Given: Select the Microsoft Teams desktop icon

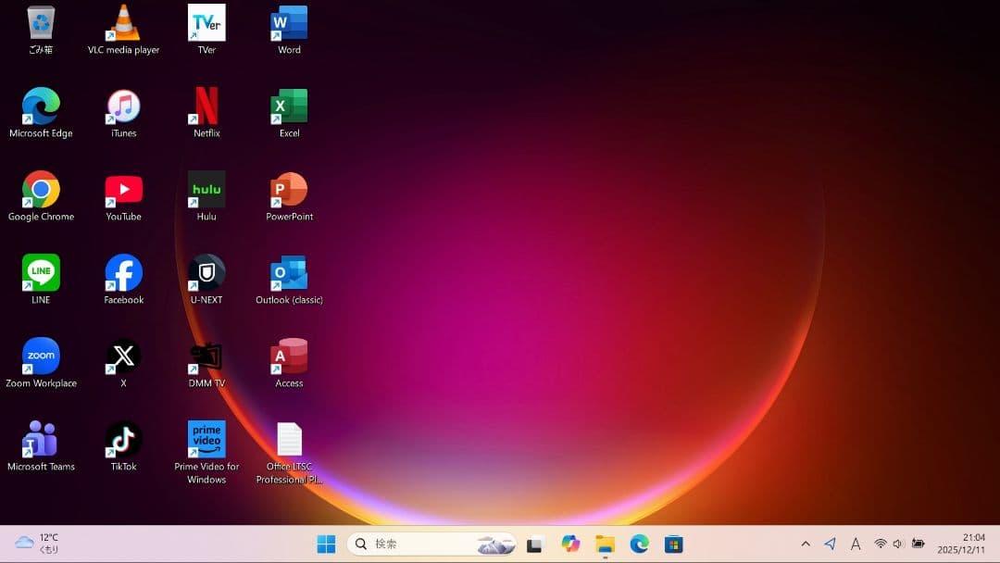Looking at the screenshot, I should 41,440.
